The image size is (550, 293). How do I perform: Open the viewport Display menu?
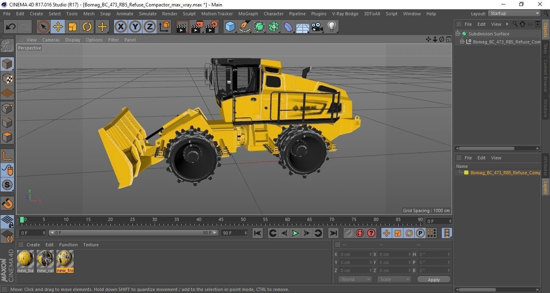[72, 40]
